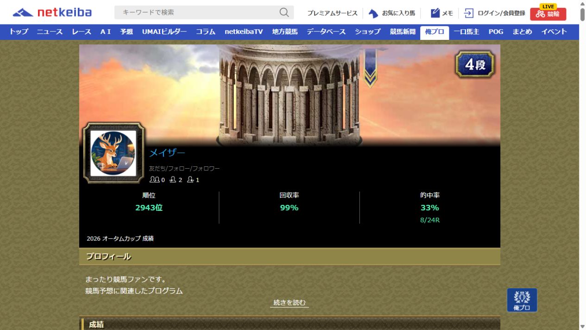586x330 pixels.
Task: Click the 2943位 ranking value
Action: point(149,208)
